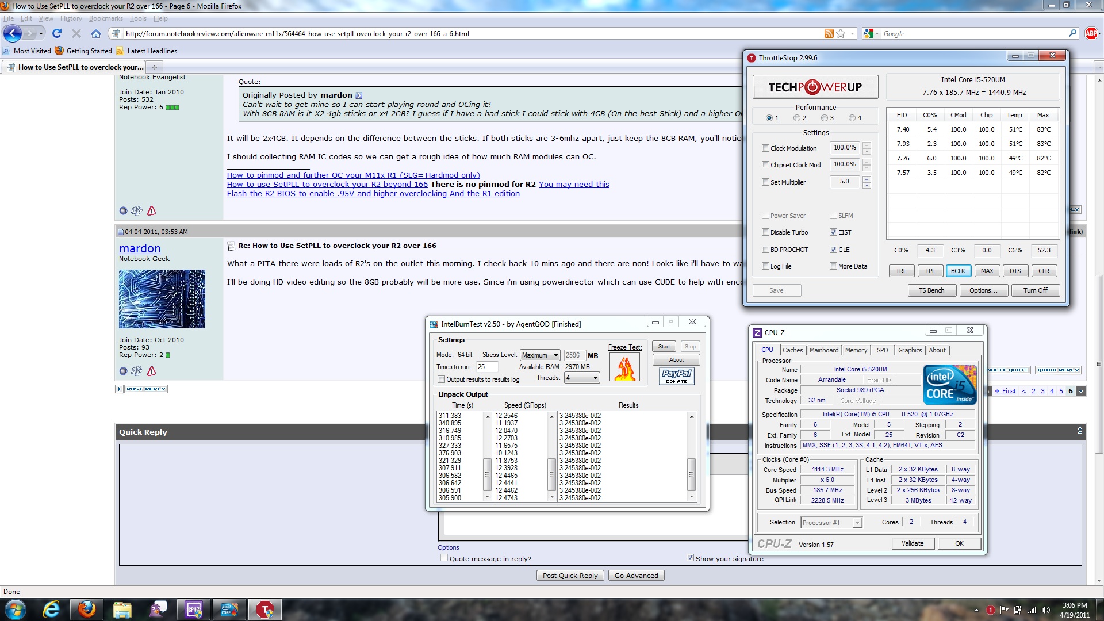Screen dimensions: 1104x621
Task: Click Turn Off in ThrottleStop
Action: (1035, 290)
